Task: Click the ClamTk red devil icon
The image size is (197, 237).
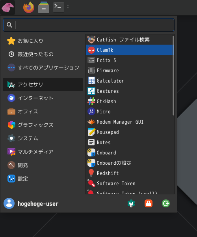Action: coord(91,50)
